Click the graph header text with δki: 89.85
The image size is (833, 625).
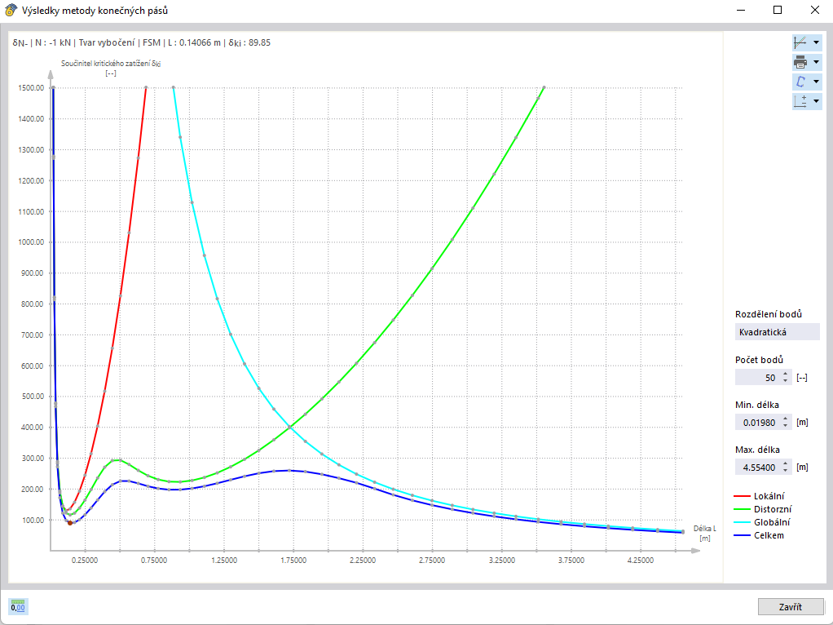(141, 42)
